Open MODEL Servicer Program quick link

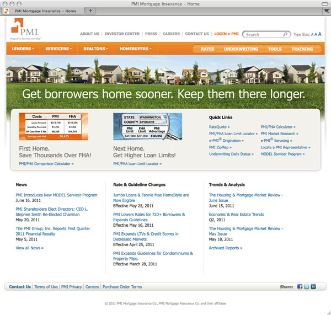pos(282,154)
